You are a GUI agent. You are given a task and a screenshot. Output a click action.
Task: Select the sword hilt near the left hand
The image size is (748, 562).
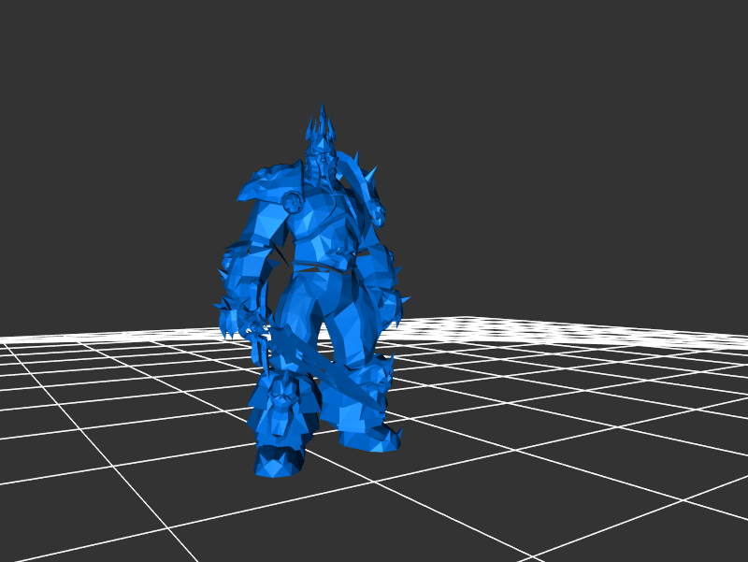click(x=259, y=341)
